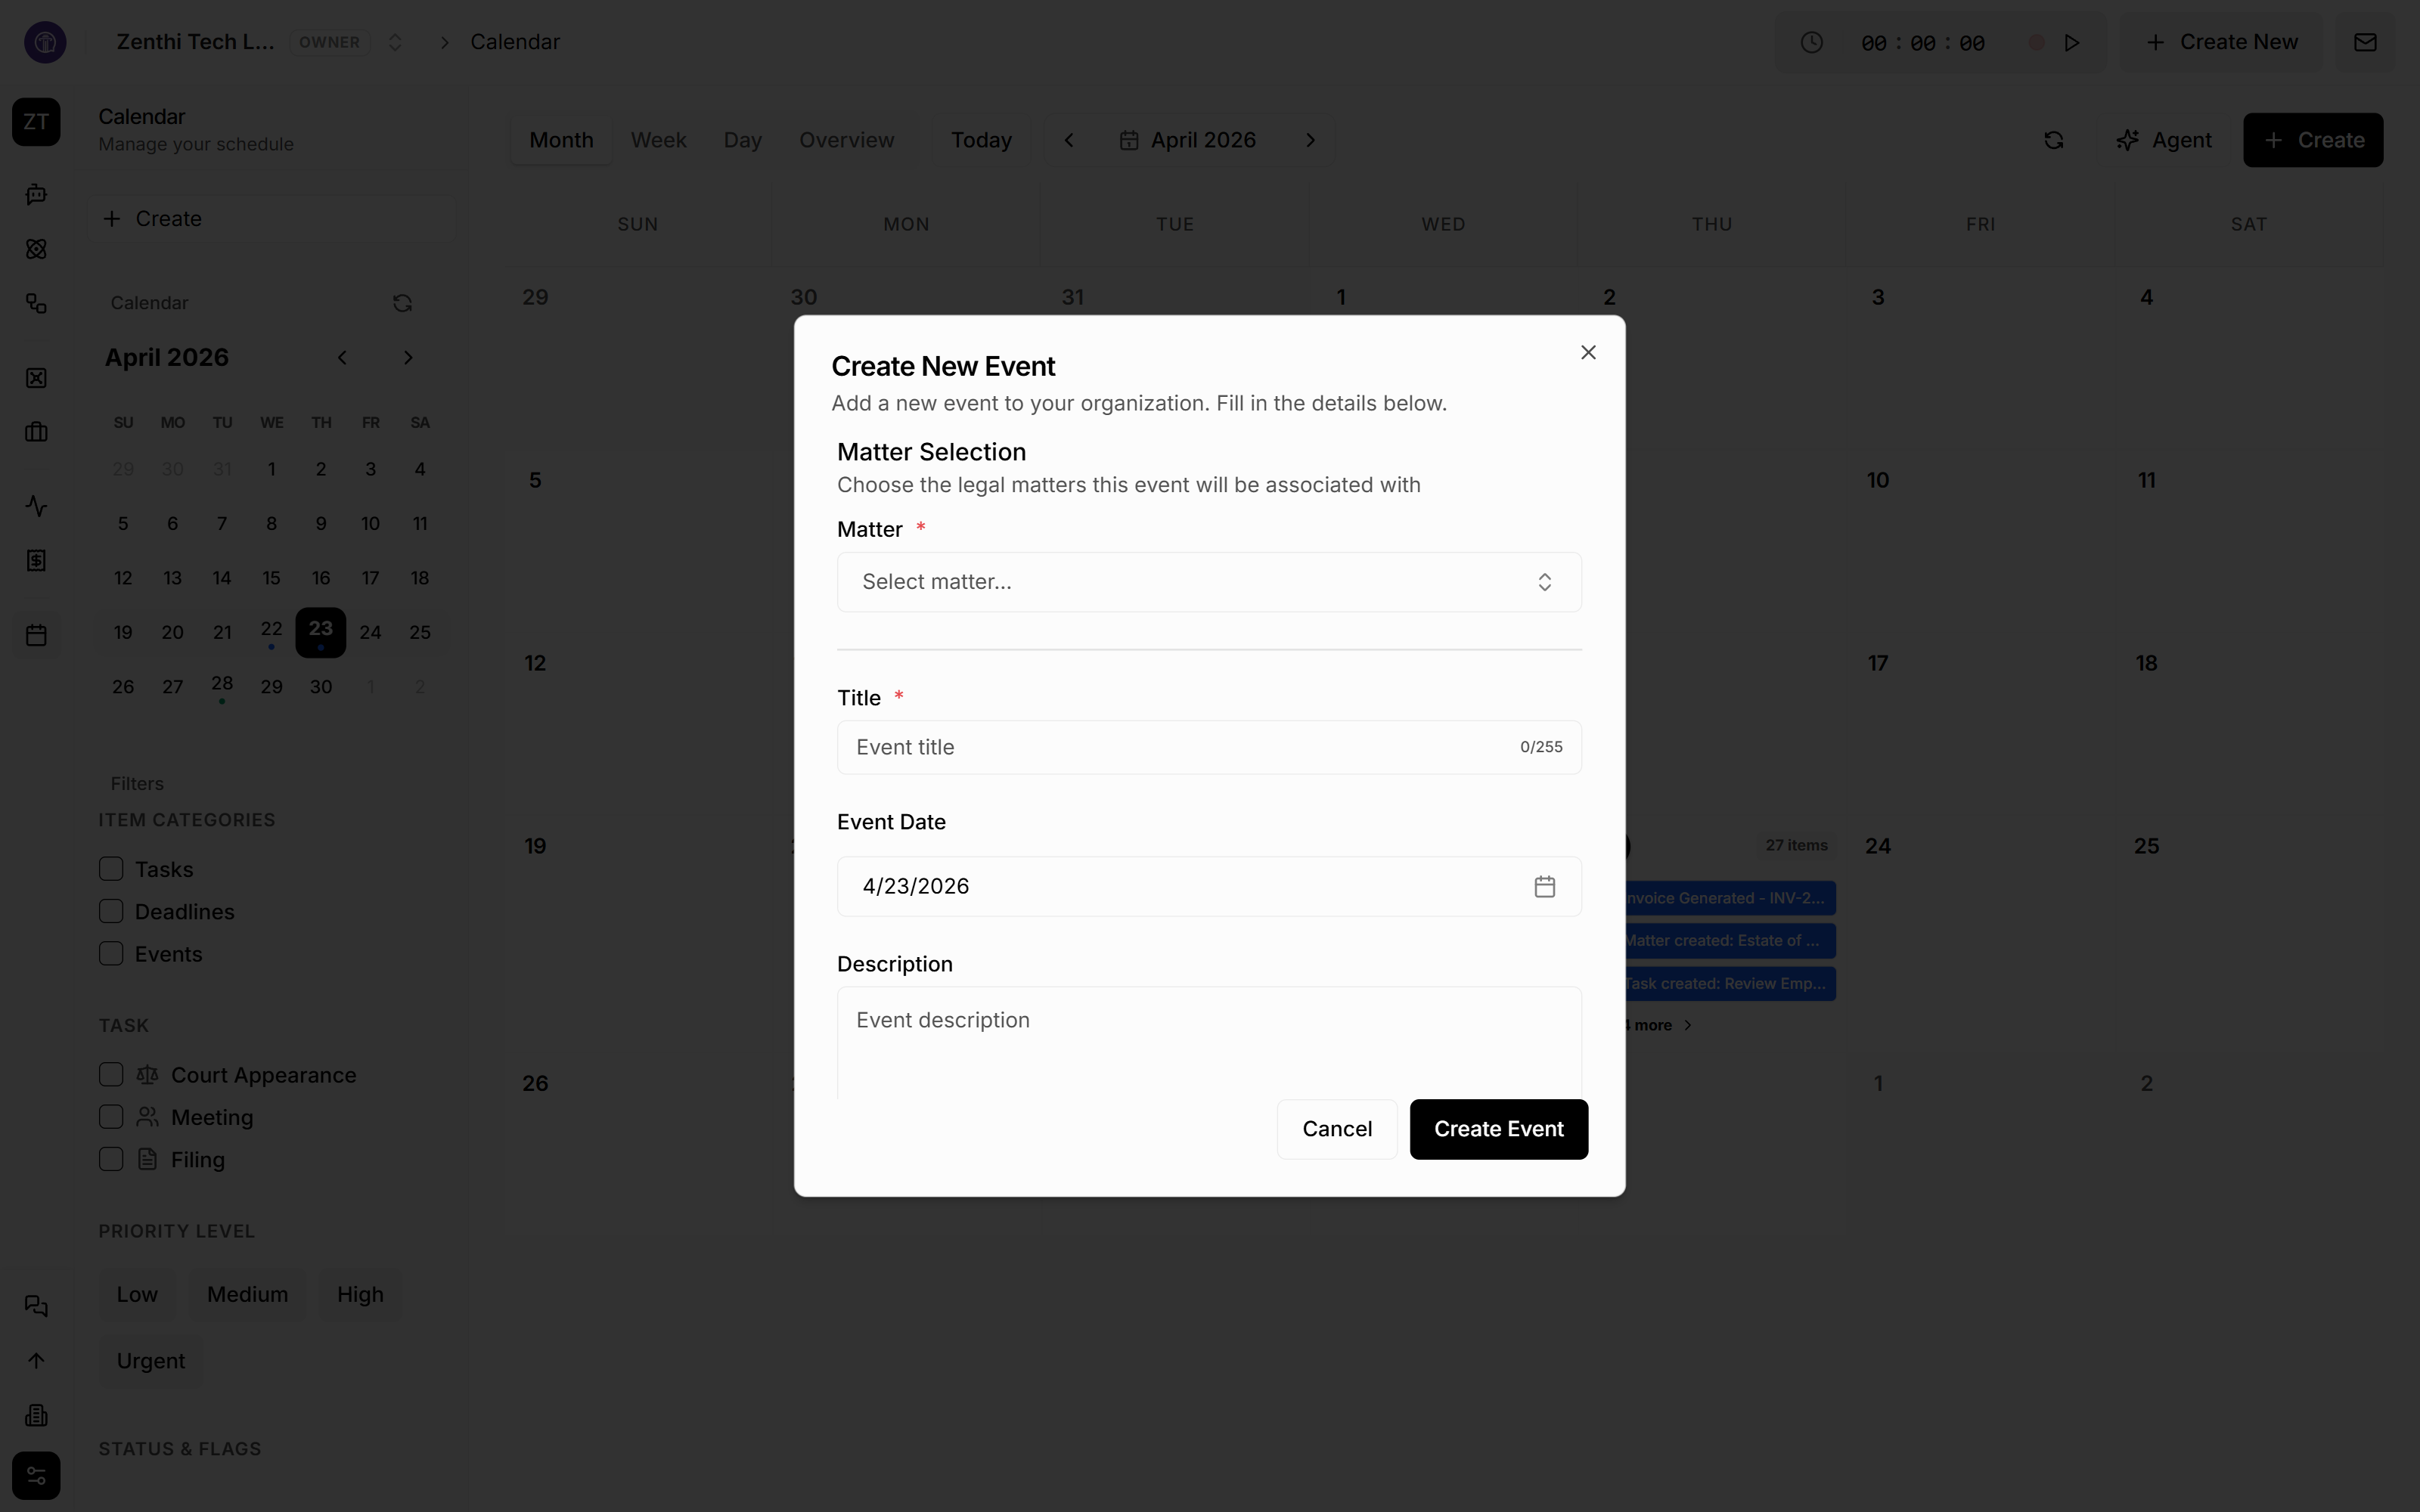Image resolution: width=2420 pixels, height=1512 pixels.
Task: Open the mail inbox icon
Action: coord(2364,42)
